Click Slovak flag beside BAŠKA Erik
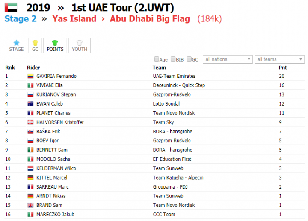308x221 pixels. point(30,132)
